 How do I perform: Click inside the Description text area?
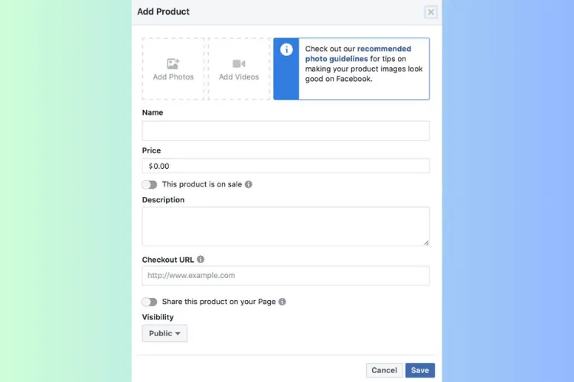click(285, 226)
